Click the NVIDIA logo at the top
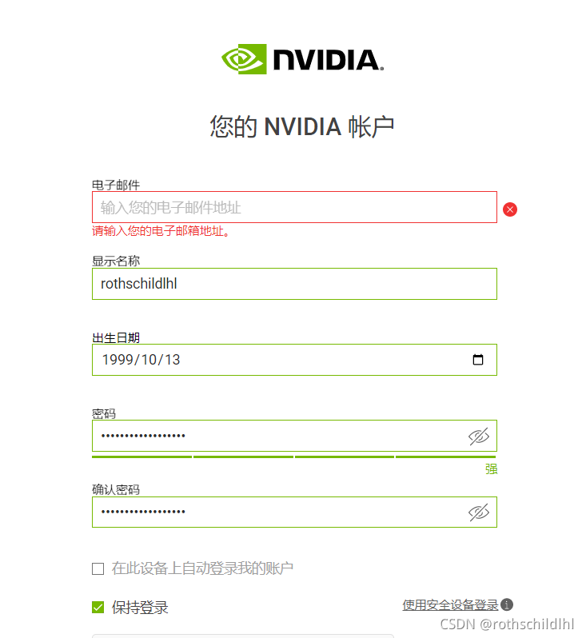 302,60
